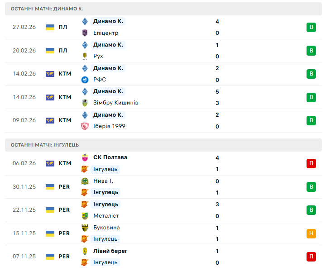Screen dimensions: 326x271
Task: Click the Нива Т. team logo
Action: [85, 181]
